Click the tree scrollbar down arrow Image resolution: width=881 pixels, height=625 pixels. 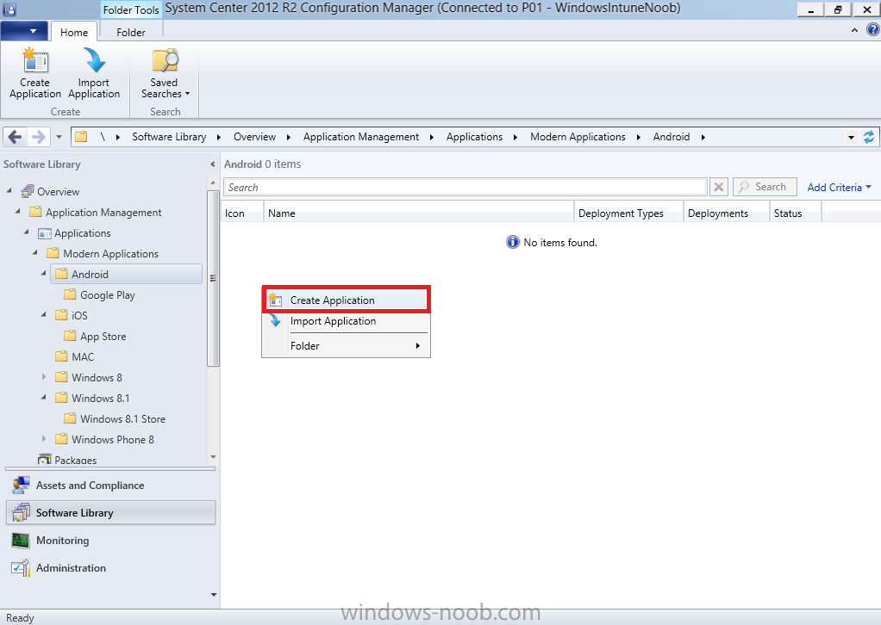[x=213, y=458]
